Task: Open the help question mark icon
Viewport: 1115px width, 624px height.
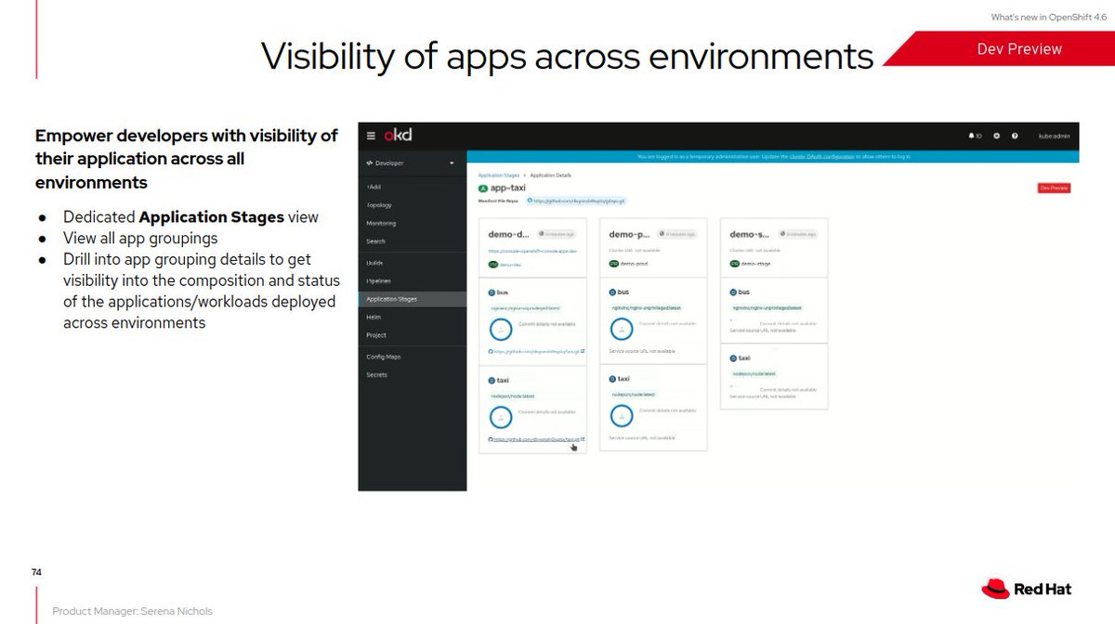Action: (1015, 136)
